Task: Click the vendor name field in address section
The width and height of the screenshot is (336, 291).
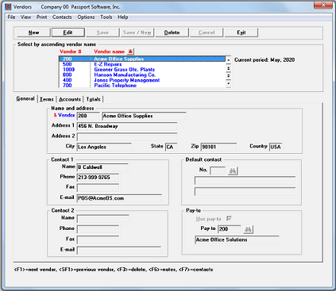Action: tap(144, 116)
